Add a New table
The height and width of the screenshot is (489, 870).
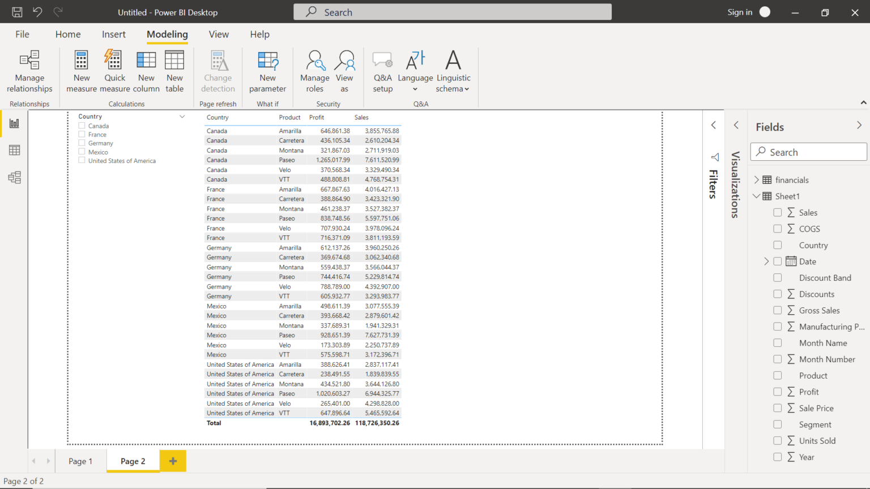(x=174, y=70)
